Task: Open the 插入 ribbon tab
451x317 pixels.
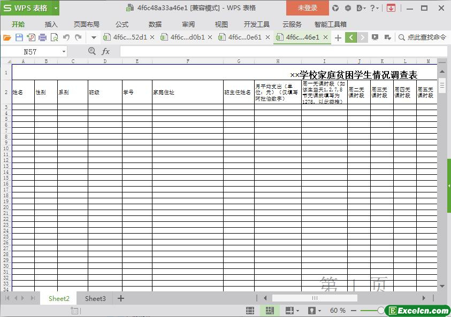Action: point(51,25)
